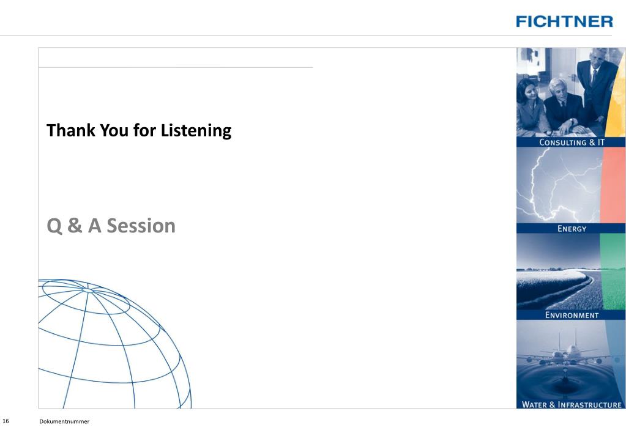Click the wireframe globe graphic
Viewport: 626px width, 433px height.
click(x=115, y=344)
